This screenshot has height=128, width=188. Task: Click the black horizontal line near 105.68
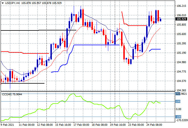[38, 30]
